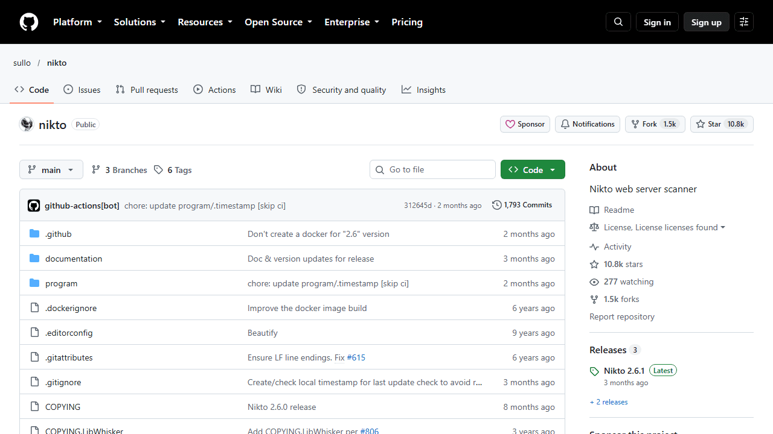The height and width of the screenshot is (434, 773).
Task: Click the Sign in button
Action: [x=657, y=22]
